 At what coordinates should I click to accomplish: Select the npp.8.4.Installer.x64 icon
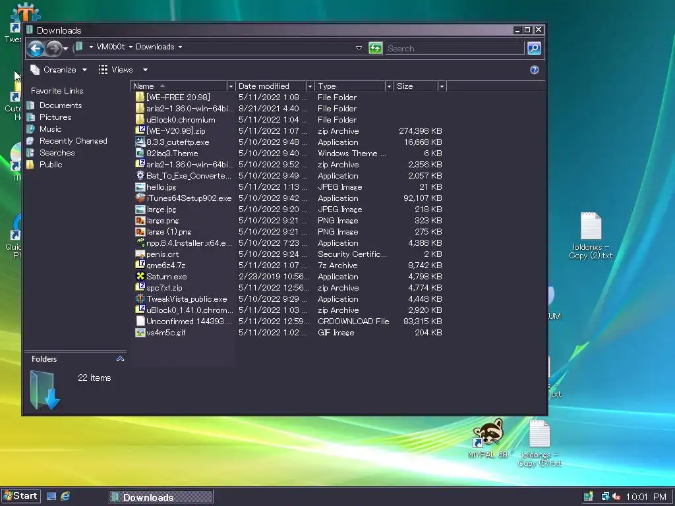point(140,242)
